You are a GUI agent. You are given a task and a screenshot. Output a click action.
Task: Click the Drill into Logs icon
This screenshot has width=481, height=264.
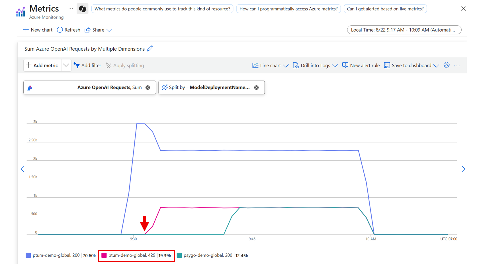[296, 65]
